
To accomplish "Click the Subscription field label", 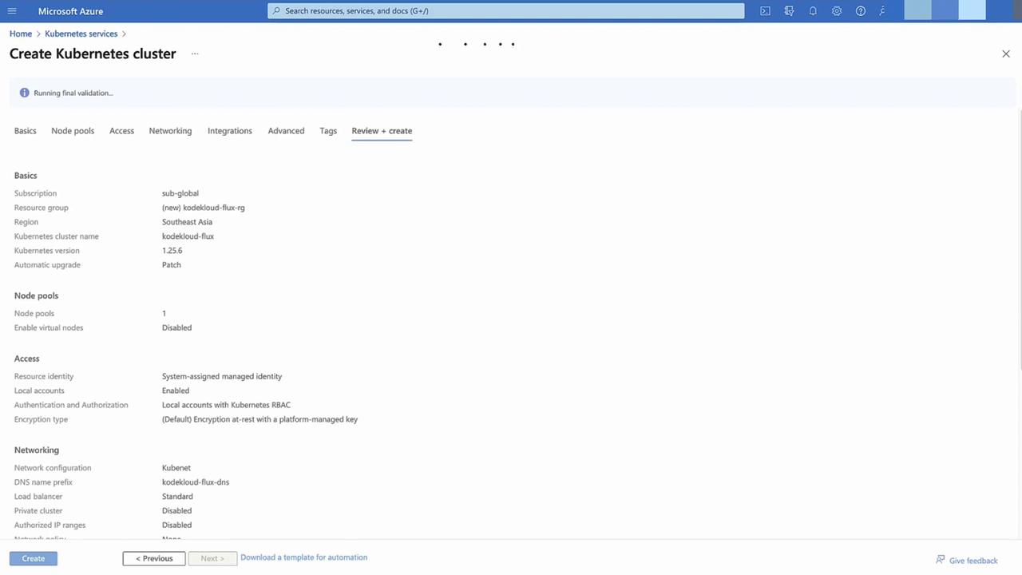I will click(35, 193).
